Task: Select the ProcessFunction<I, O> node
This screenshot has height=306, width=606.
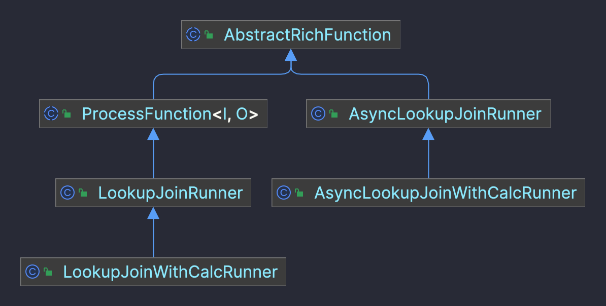Action: click(153, 114)
